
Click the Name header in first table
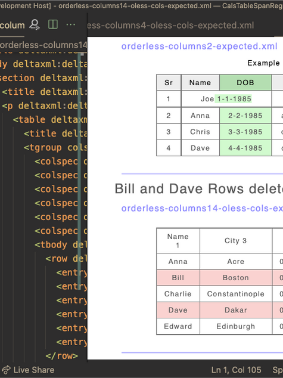(200, 82)
